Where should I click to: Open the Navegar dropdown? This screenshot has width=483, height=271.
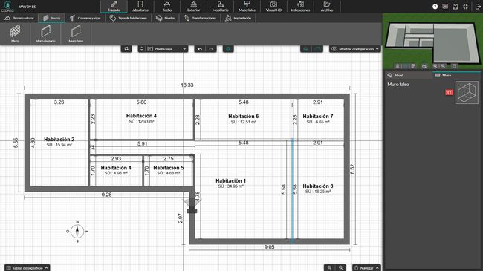[366, 267]
